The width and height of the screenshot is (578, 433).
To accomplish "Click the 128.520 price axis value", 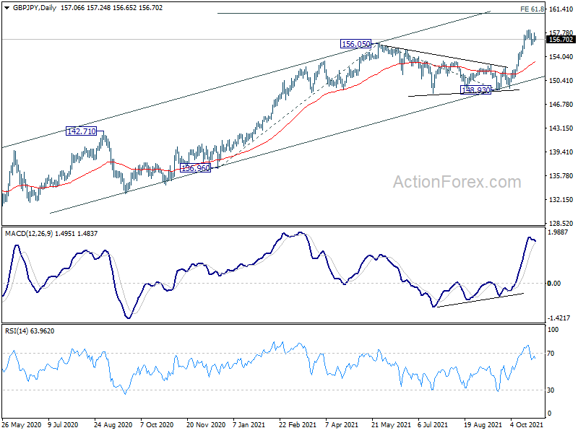I will pyautogui.click(x=561, y=224).
